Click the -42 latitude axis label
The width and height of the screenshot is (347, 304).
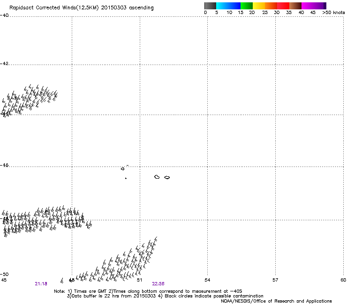tap(4, 64)
